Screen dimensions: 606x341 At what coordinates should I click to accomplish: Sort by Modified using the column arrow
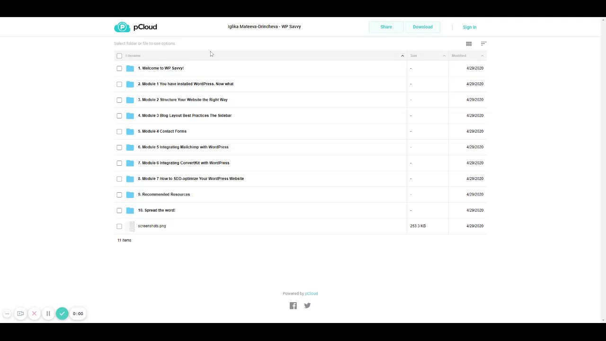pyautogui.click(x=482, y=56)
